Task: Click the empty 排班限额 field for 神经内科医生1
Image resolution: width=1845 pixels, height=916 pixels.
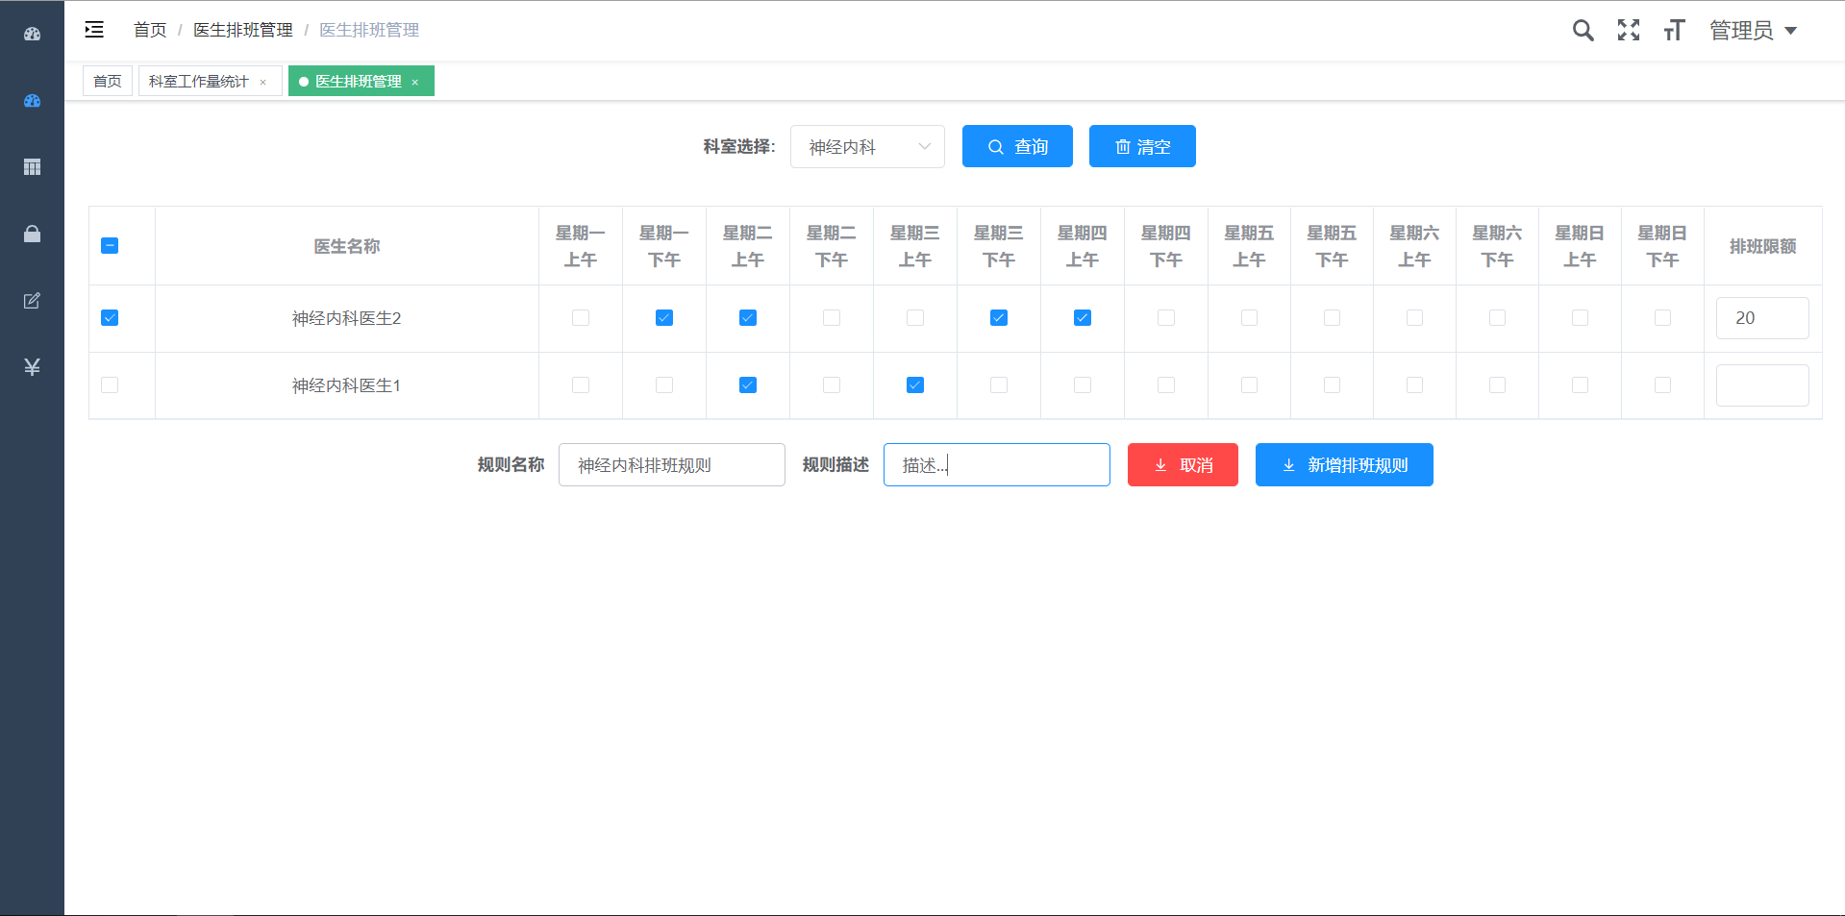Action: [1762, 385]
